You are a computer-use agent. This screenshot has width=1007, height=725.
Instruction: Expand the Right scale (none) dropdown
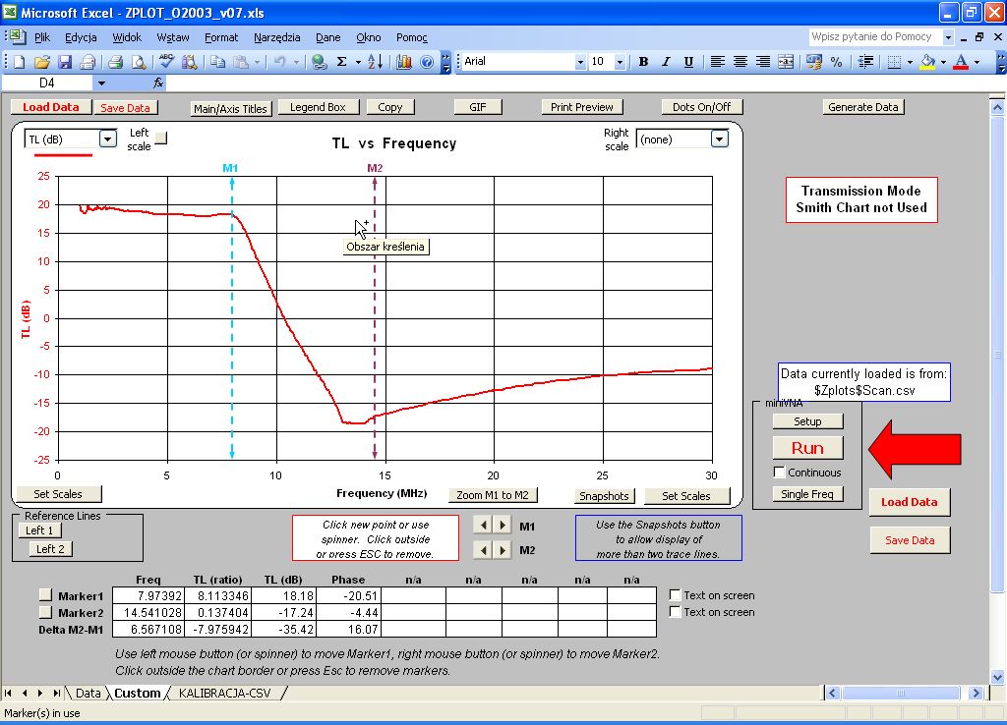pyautogui.click(x=719, y=139)
